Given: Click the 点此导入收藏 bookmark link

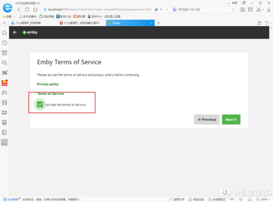Looking at the screenshot, I should point(112,16).
